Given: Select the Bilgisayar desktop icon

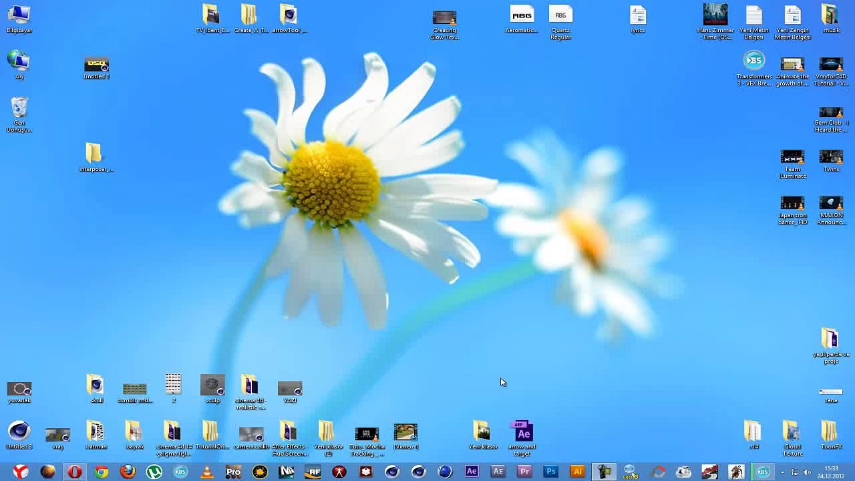Looking at the screenshot, I should [19, 15].
